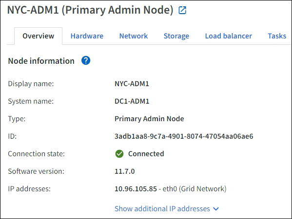Click the System name value DC1-ADM1

pyautogui.click(x=132, y=101)
